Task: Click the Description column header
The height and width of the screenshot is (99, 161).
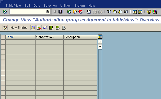Action: [80, 37]
